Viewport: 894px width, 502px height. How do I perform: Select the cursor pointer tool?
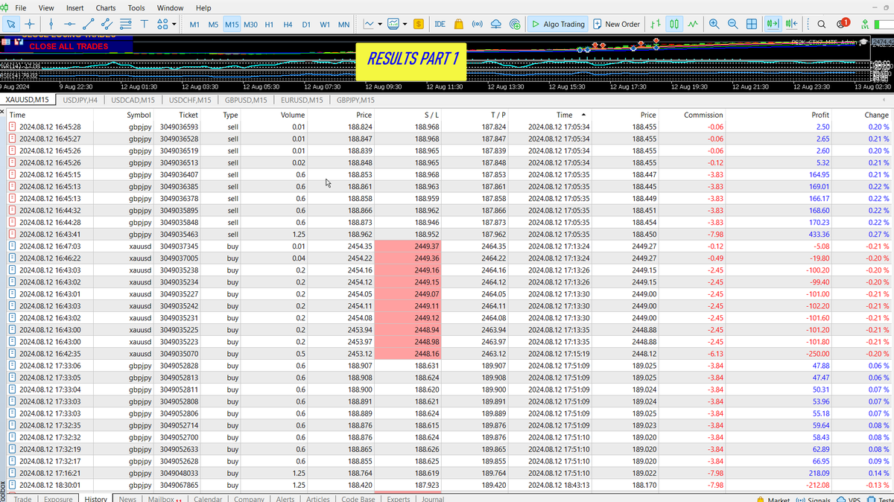(11, 24)
